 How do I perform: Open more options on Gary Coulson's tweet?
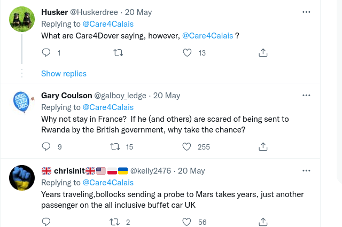pyautogui.click(x=306, y=95)
